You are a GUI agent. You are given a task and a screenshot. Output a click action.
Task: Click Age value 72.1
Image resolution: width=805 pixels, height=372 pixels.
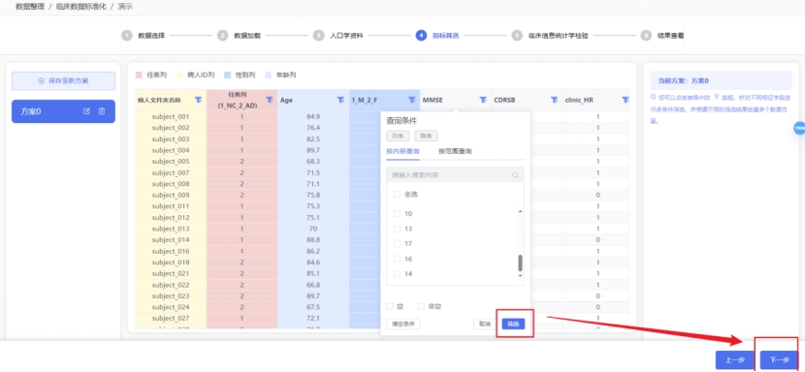click(313, 318)
